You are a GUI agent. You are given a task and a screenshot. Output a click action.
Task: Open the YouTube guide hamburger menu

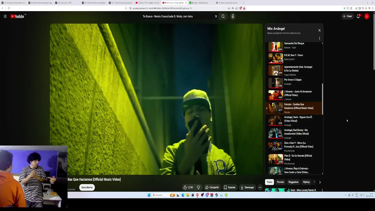coord(5,16)
